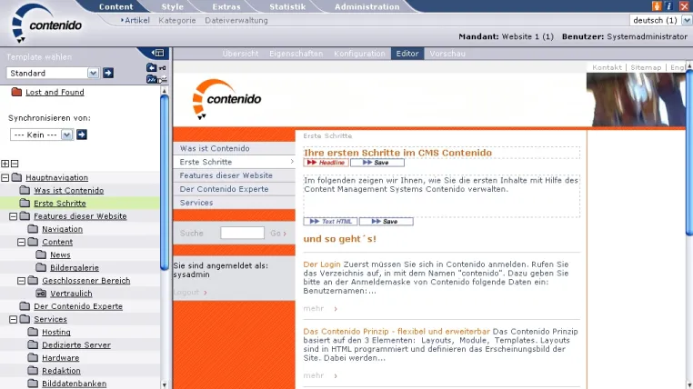
Task: Click the red Lost and Found folder icon
Action: pyautogui.click(x=16, y=92)
